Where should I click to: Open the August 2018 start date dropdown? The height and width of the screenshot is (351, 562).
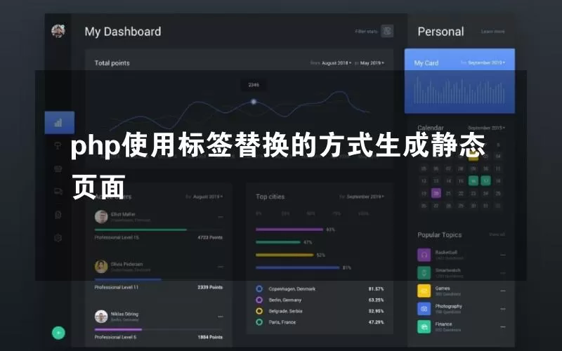(x=336, y=63)
